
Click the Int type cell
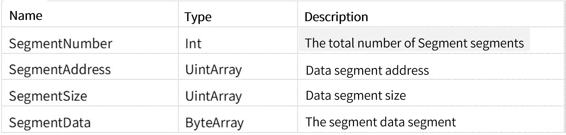(193, 43)
